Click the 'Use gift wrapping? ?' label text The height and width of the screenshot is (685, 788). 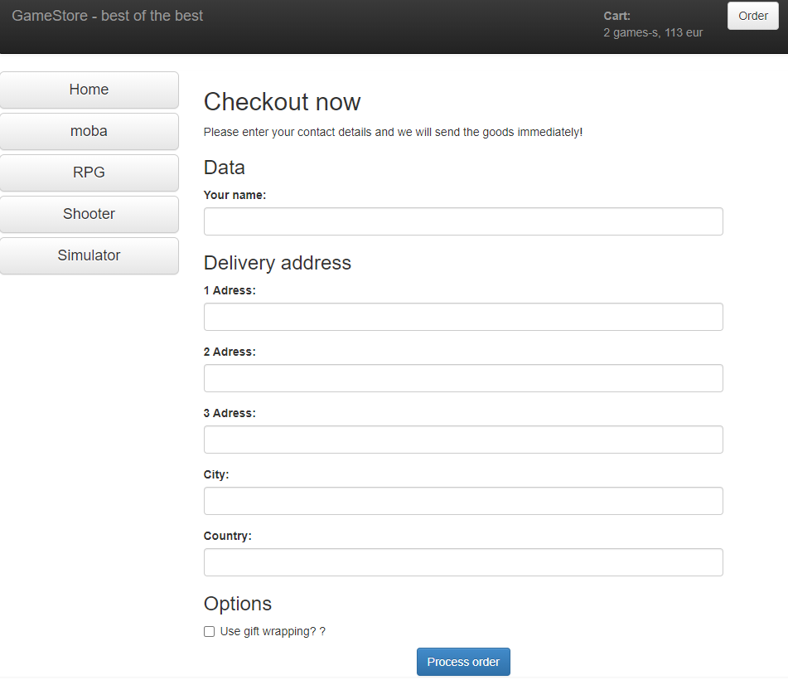click(x=273, y=632)
